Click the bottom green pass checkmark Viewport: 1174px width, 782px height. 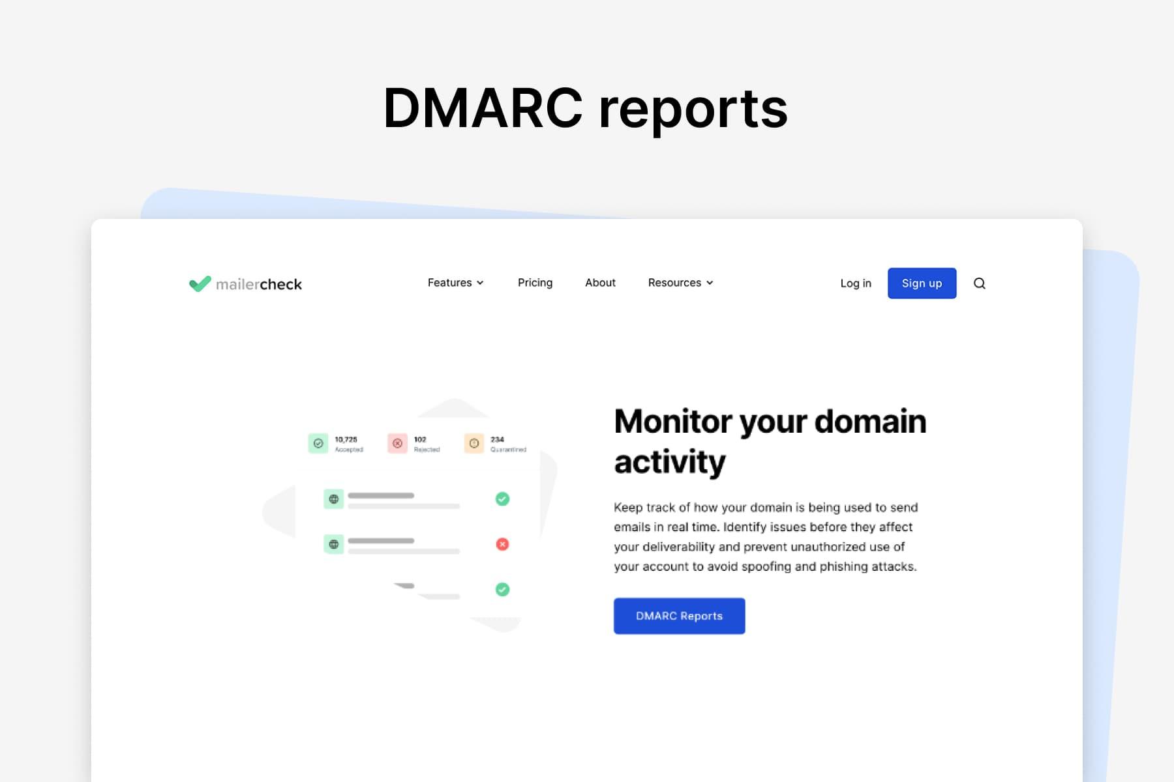coord(502,589)
